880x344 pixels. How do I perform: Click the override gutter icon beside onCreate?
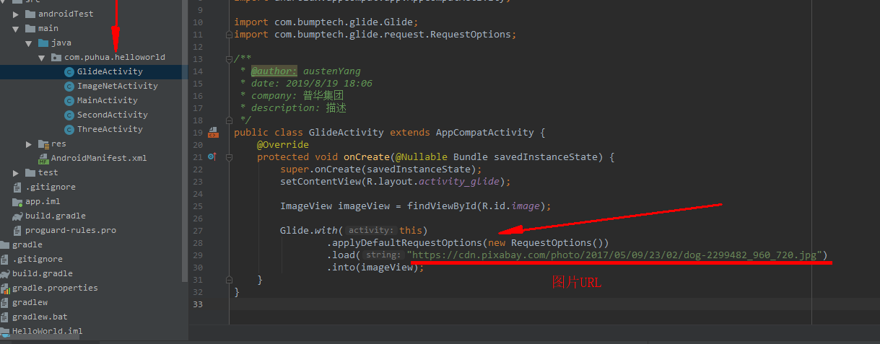(x=212, y=156)
